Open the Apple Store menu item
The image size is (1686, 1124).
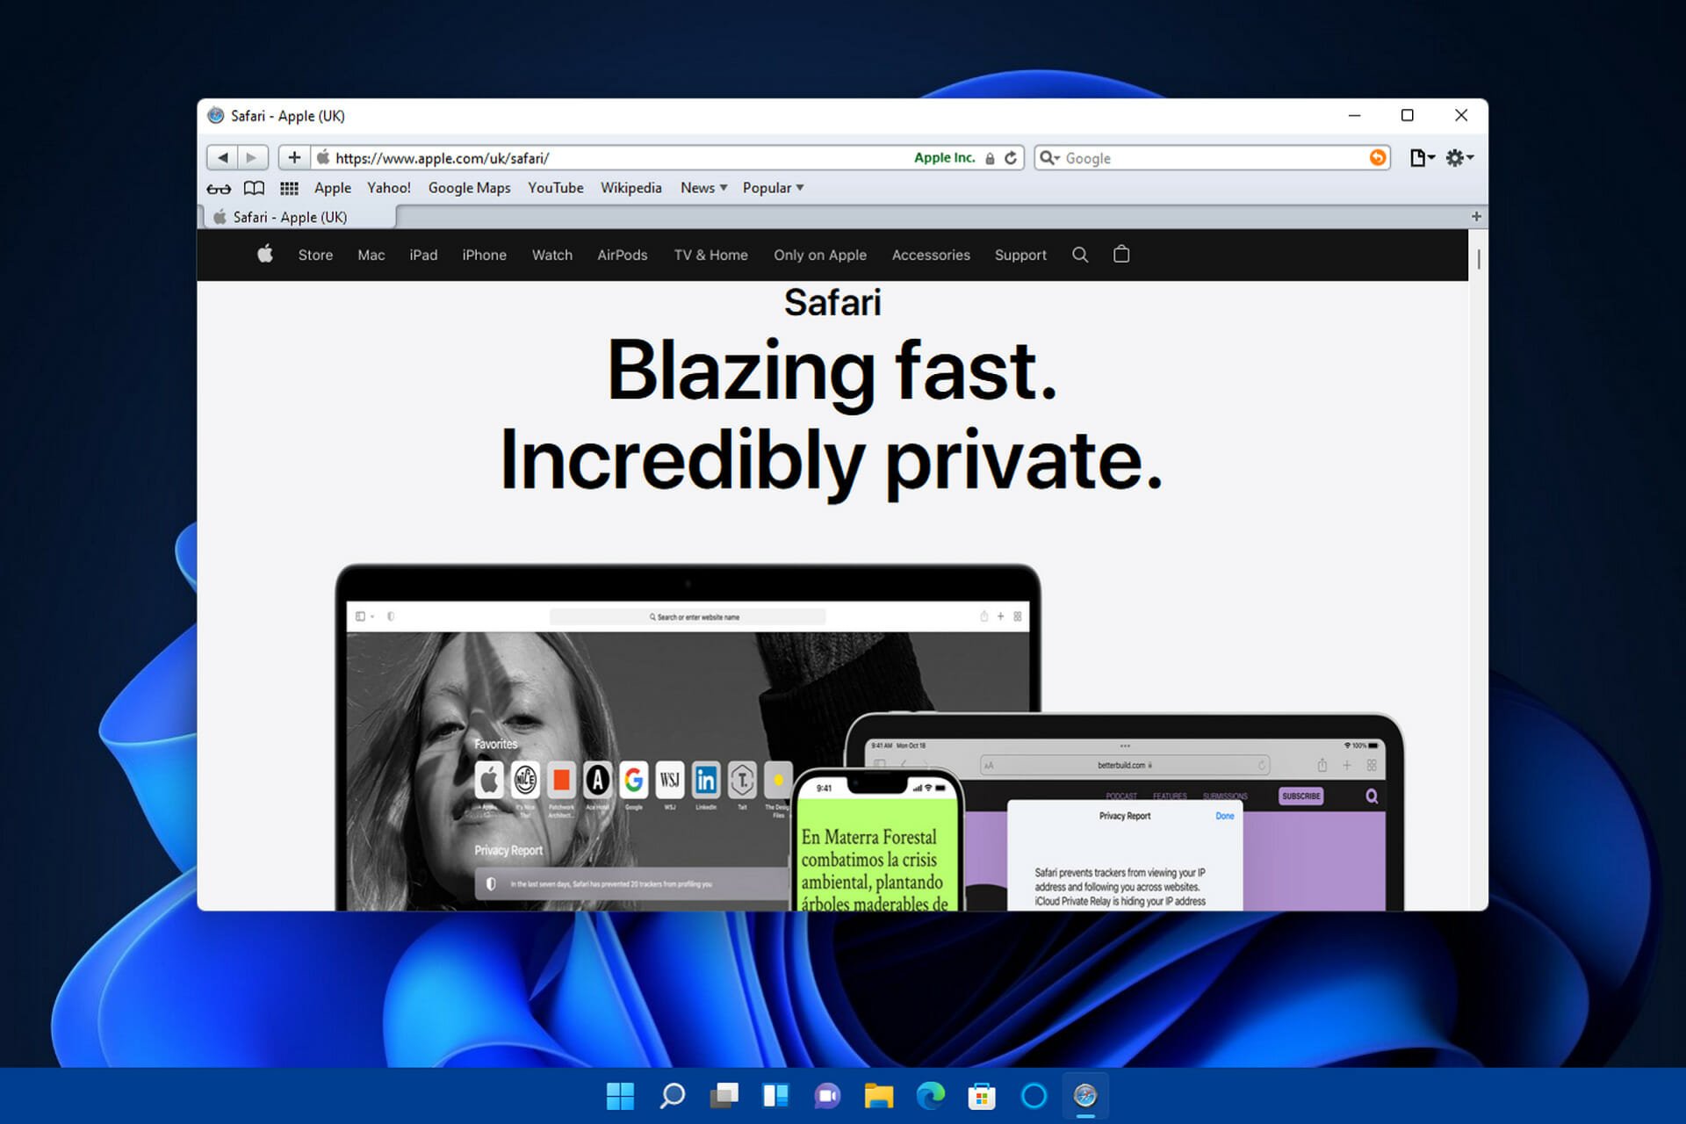click(316, 256)
